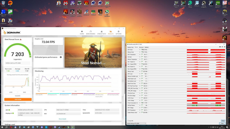The image size is (230, 129).
Task: Open Core Temp desktop shortcut
Action: click(59, 4)
